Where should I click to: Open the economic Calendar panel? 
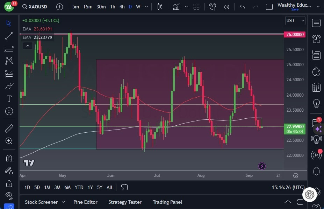point(316,88)
